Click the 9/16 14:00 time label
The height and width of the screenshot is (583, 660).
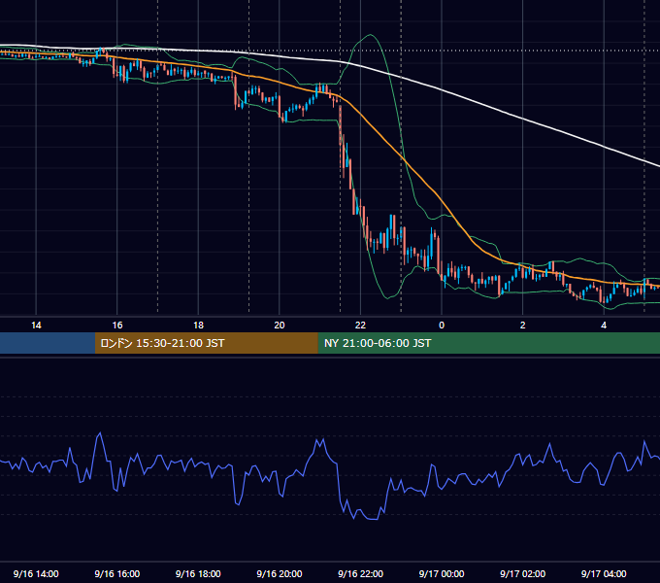(x=36, y=573)
